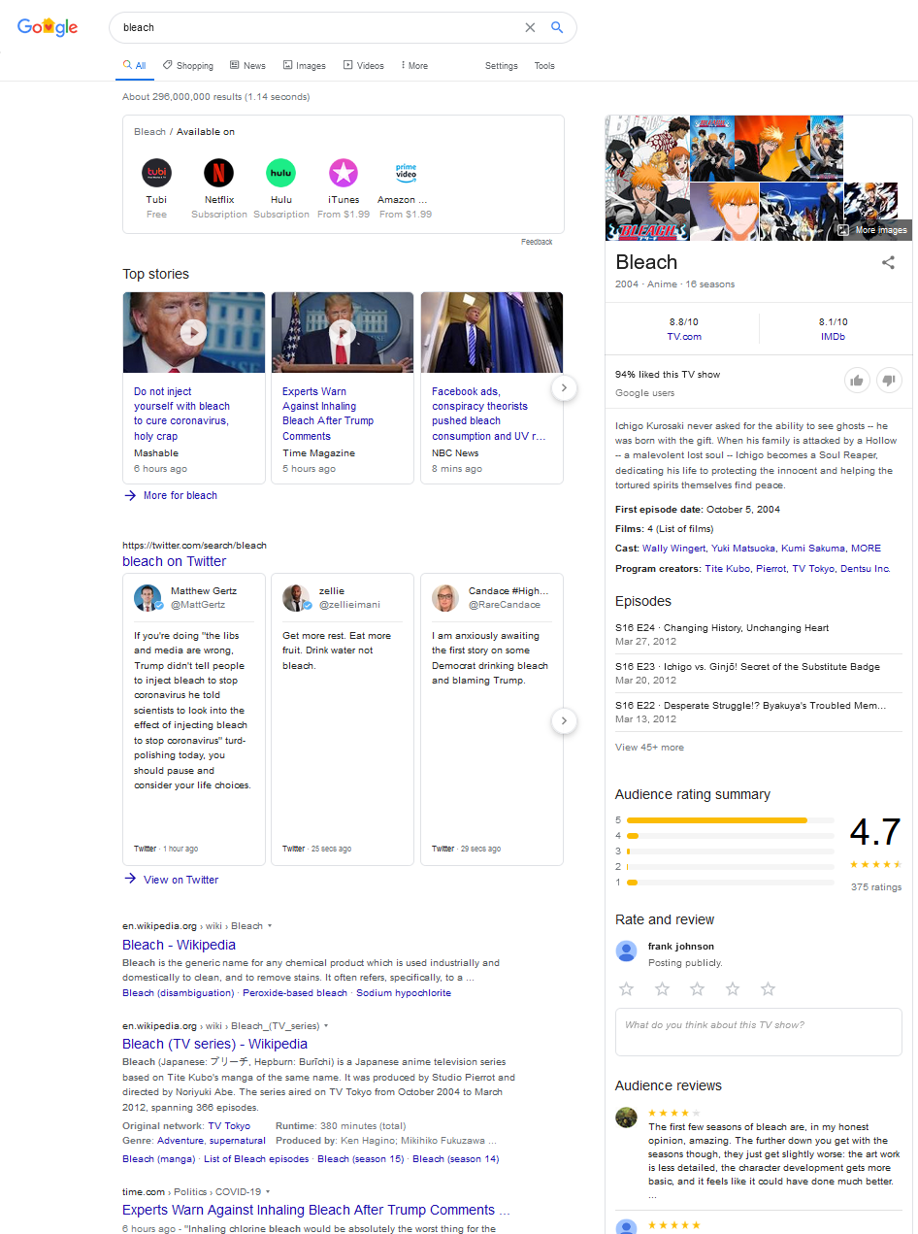Play the Mashable top story video

(193, 332)
